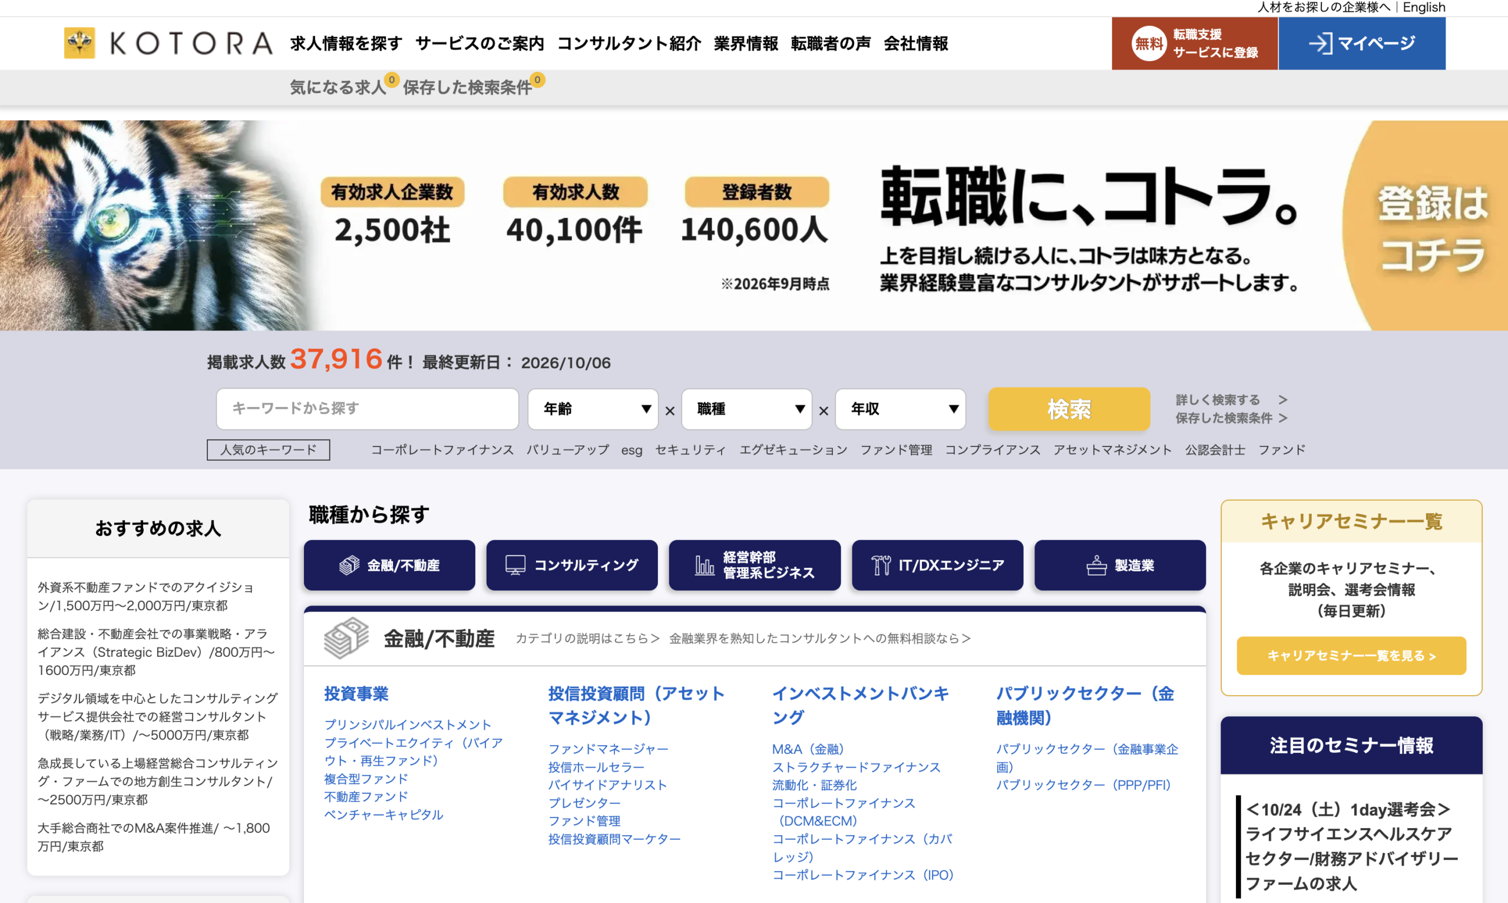Open カテゴリの説明はこちら link
Image resolution: width=1508 pixels, height=903 pixels.
coord(588,638)
